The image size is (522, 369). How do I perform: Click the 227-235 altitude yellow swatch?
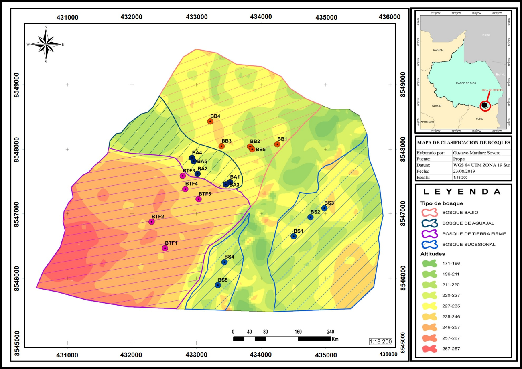pyautogui.click(x=430, y=306)
